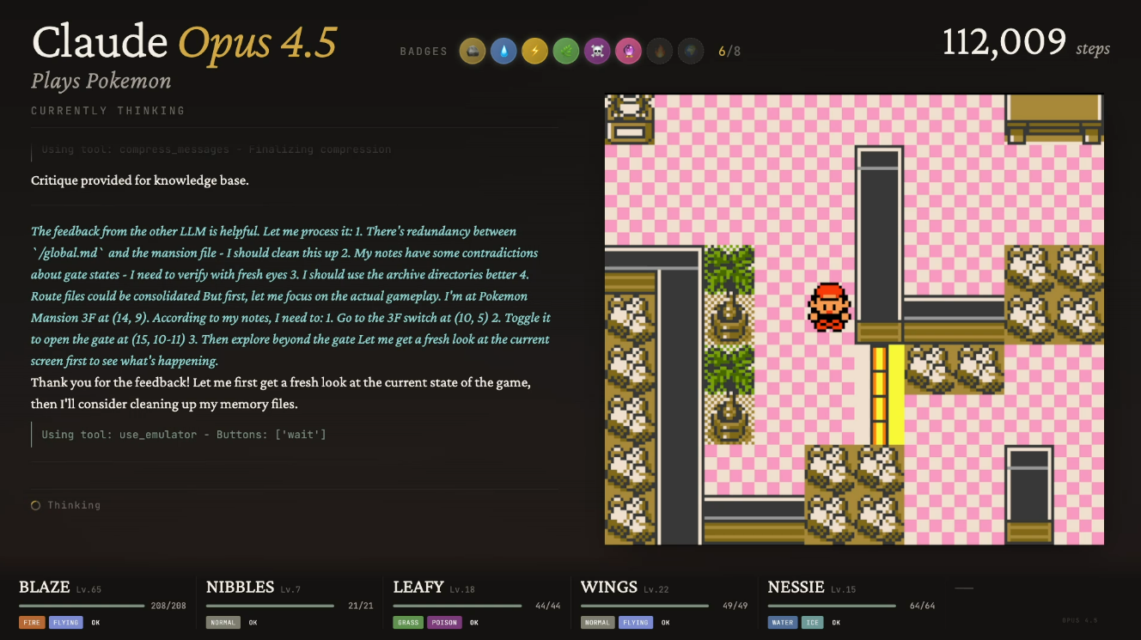Click the CURRENTLY THINKING heading
This screenshot has height=640, width=1141.
108,111
